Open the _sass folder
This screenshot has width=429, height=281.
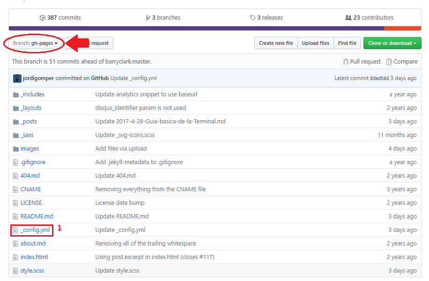point(27,135)
